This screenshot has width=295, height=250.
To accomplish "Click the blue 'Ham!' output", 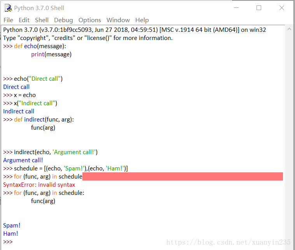I will point(10,234).
